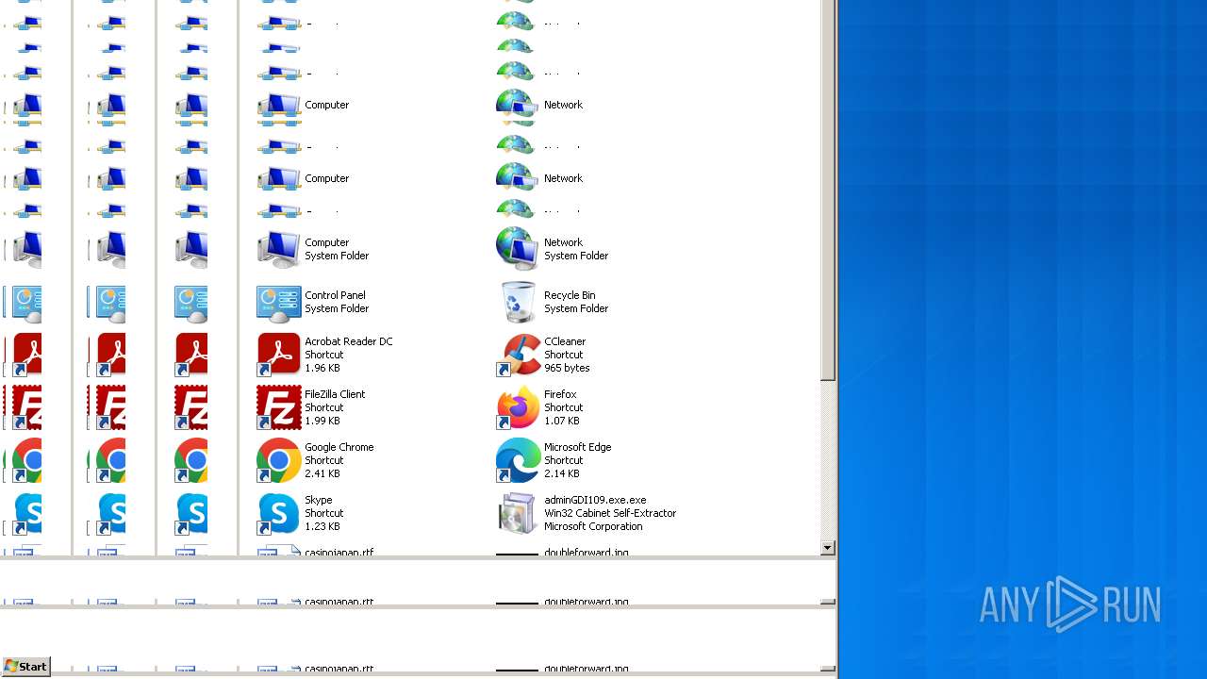Click the 'FileZilla Client' name text

click(335, 394)
